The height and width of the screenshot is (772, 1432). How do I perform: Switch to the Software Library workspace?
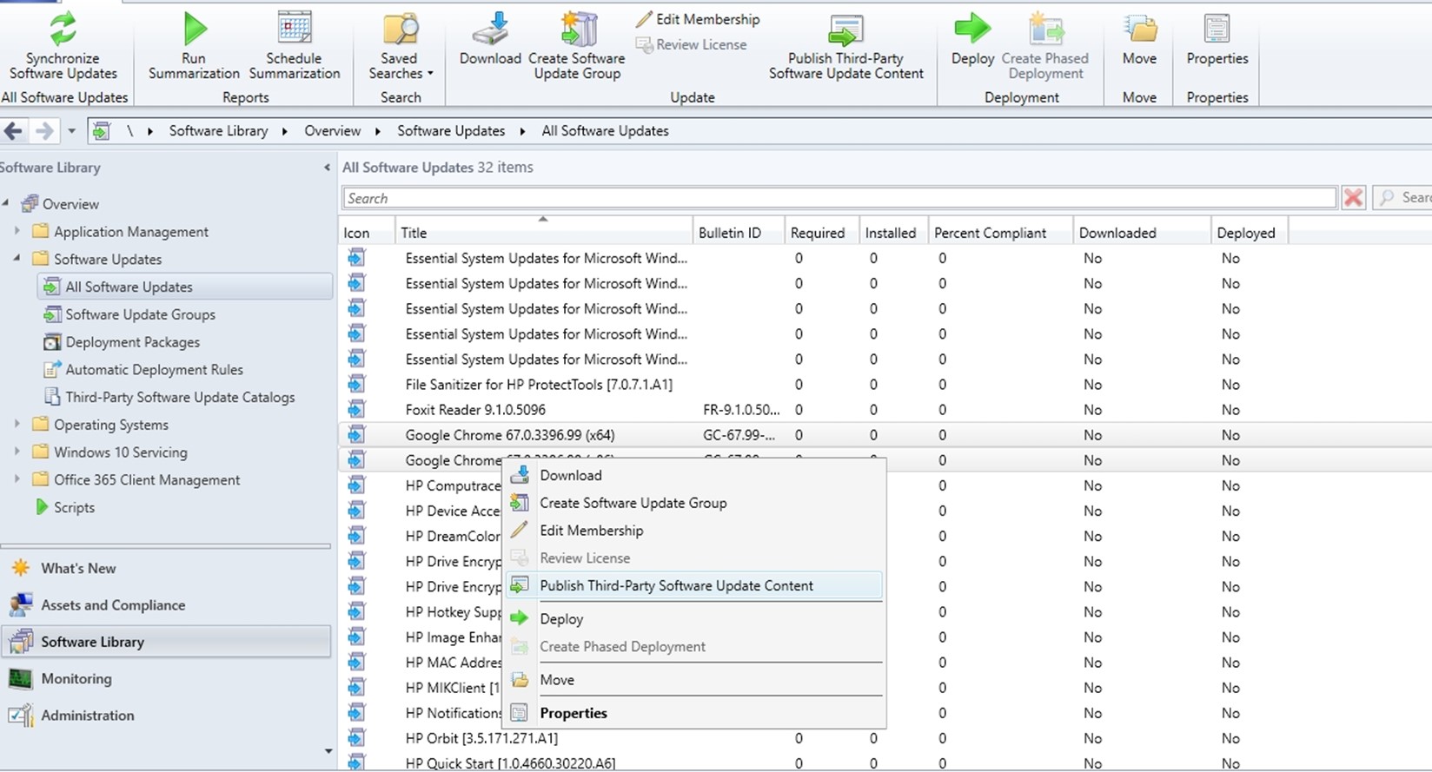166,642
